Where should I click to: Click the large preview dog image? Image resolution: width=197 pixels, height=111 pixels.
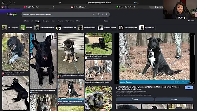point(155,58)
